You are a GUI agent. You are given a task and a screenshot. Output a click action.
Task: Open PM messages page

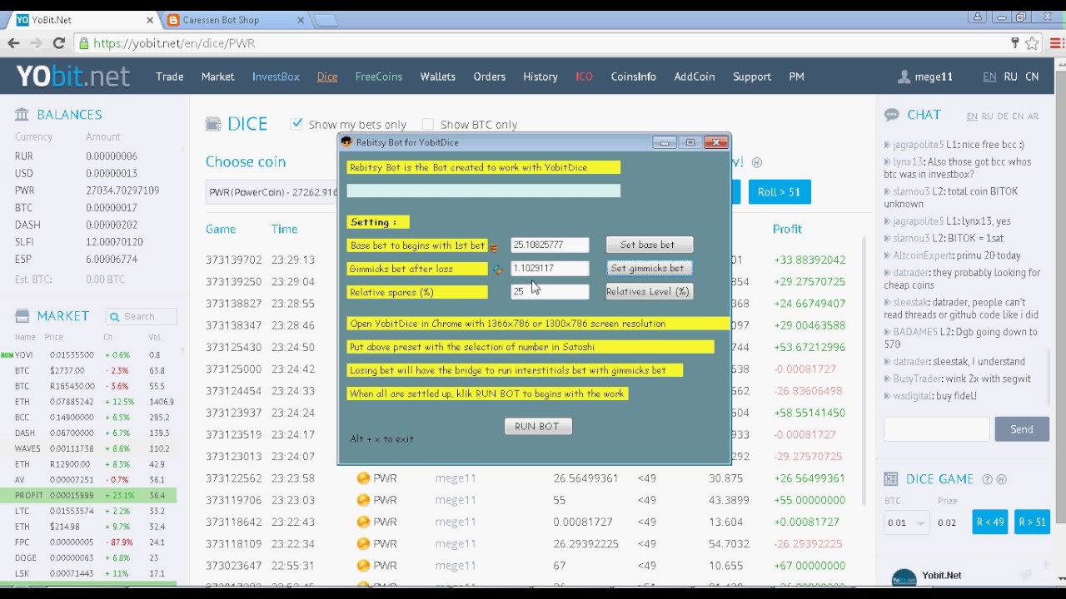[x=796, y=77]
